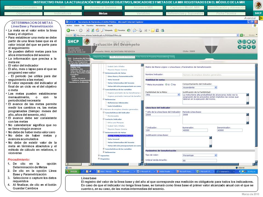This screenshot has width=263, height=197.
Task: Click the SHCP phone round icon
Action: pos(239,42)
